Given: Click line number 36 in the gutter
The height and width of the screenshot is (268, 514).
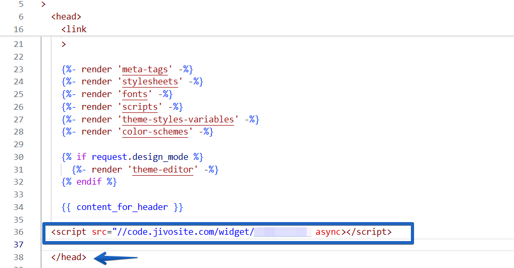Looking at the screenshot, I should 19,232.
